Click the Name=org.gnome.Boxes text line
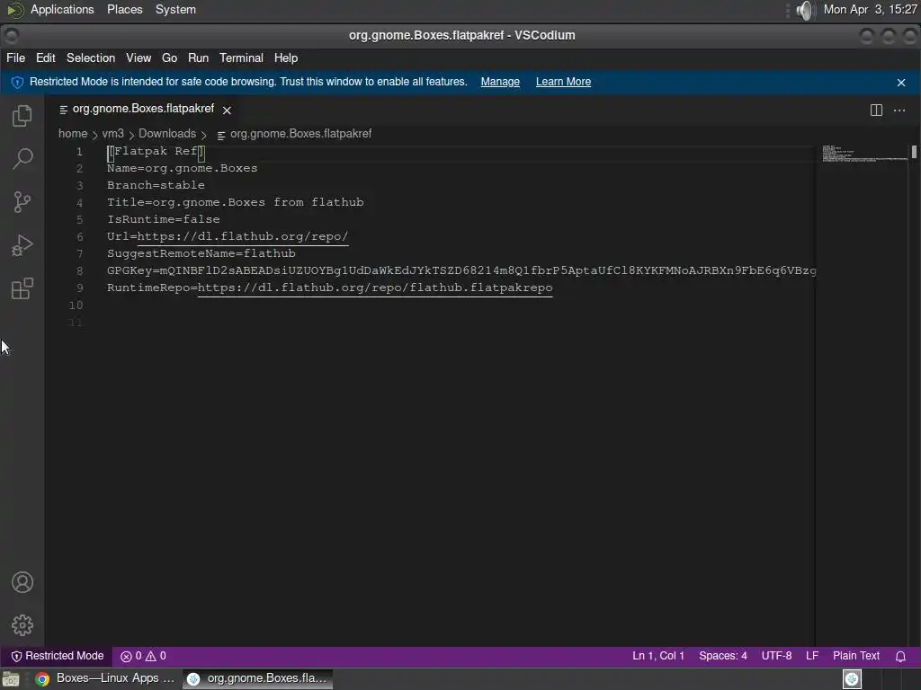This screenshot has height=690, width=921. [182, 168]
